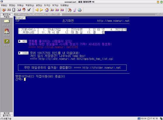This screenshot has width=163, height=120.
Task: Open the 보기(V) menu
Action: [55, 5]
